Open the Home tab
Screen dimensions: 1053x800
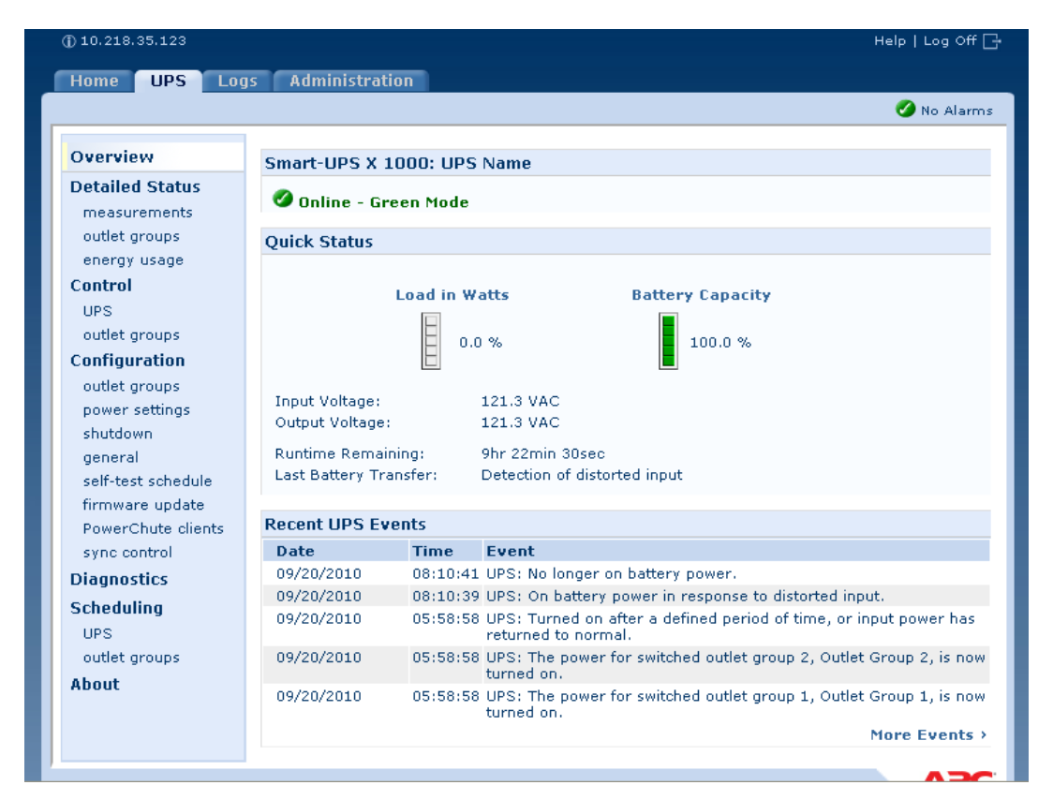coord(94,81)
